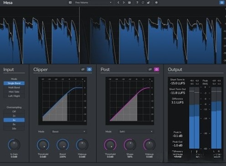226x166 pixels.
Task: Click the Short Term In -15.0 LUFS reading
Action: [x=177, y=83]
